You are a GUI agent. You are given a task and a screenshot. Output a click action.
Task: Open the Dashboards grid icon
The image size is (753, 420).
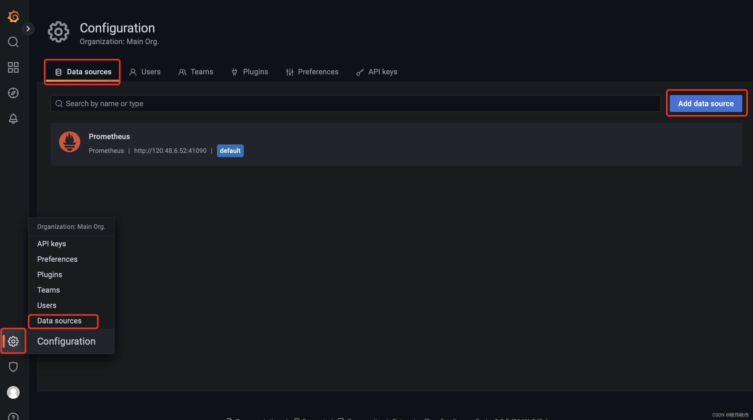pyautogui.click(x=13, y=67)
